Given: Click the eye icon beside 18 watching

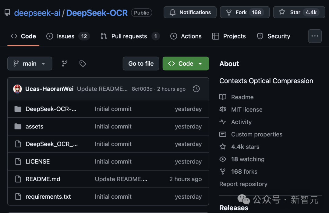Looking at the screenshot, I should point(223,159).
